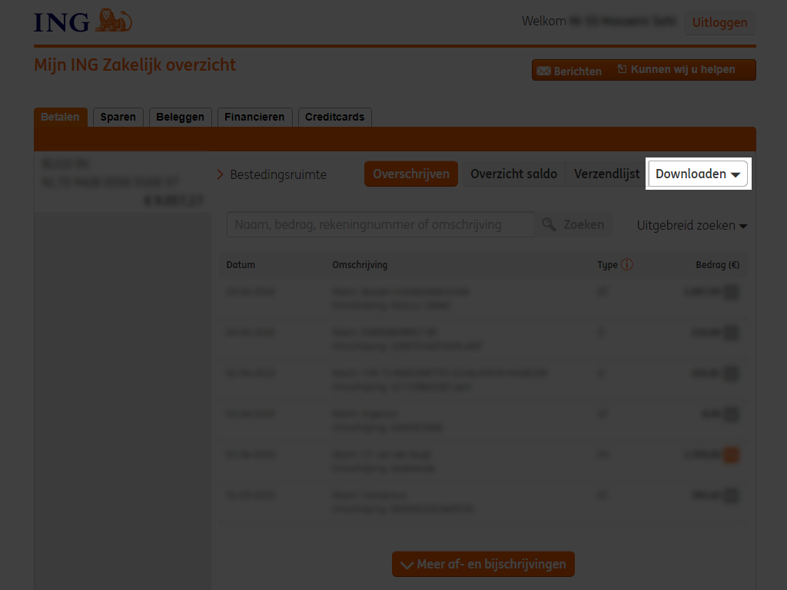
Task: Click the magnifier icon in the search bar
Action: (549, 224)
